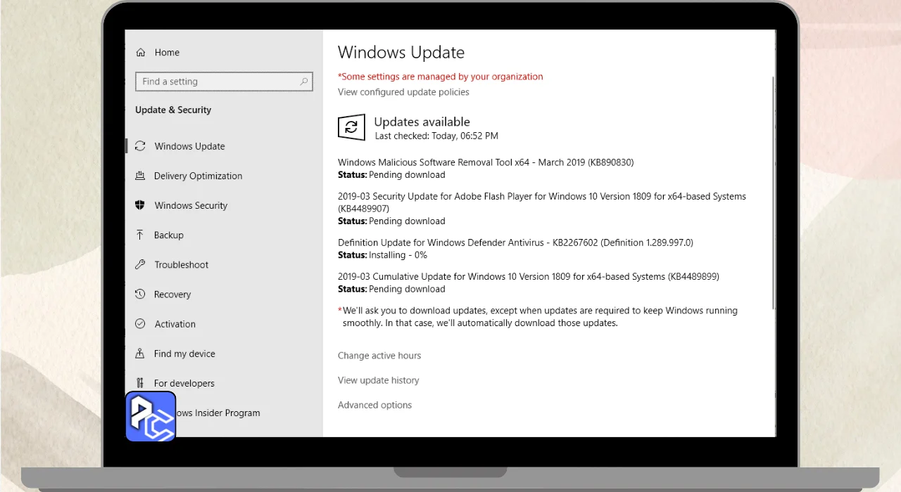The width and height of the screenshot is (901, 492).
Task: Click the 'We'll ask you to download updates' note
Action: (538, 317)
